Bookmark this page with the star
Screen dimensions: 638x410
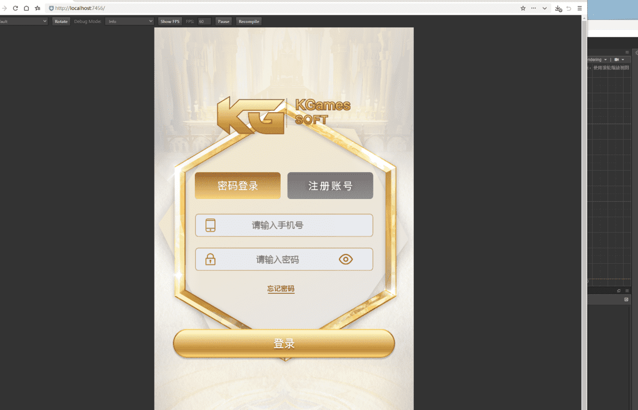click(523, 8)
